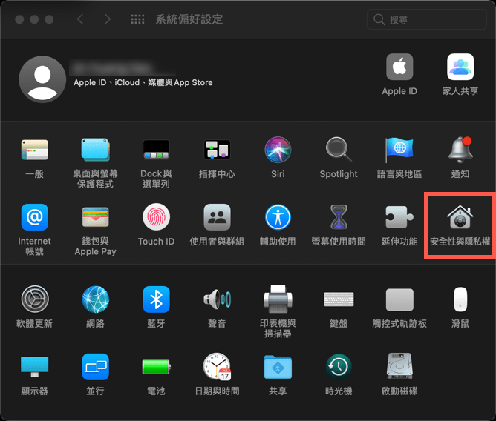Open 螢幕使用時間 (Screen Time) pane

click(x=339, y=217)
